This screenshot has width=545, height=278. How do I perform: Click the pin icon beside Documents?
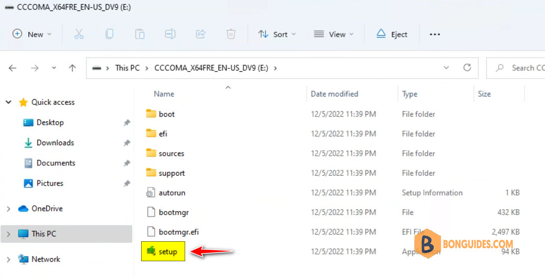coord(127,163)
